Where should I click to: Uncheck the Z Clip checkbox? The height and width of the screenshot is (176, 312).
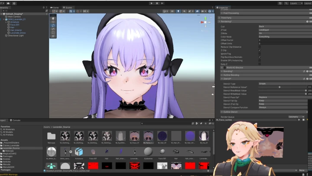tap(260, 50)
